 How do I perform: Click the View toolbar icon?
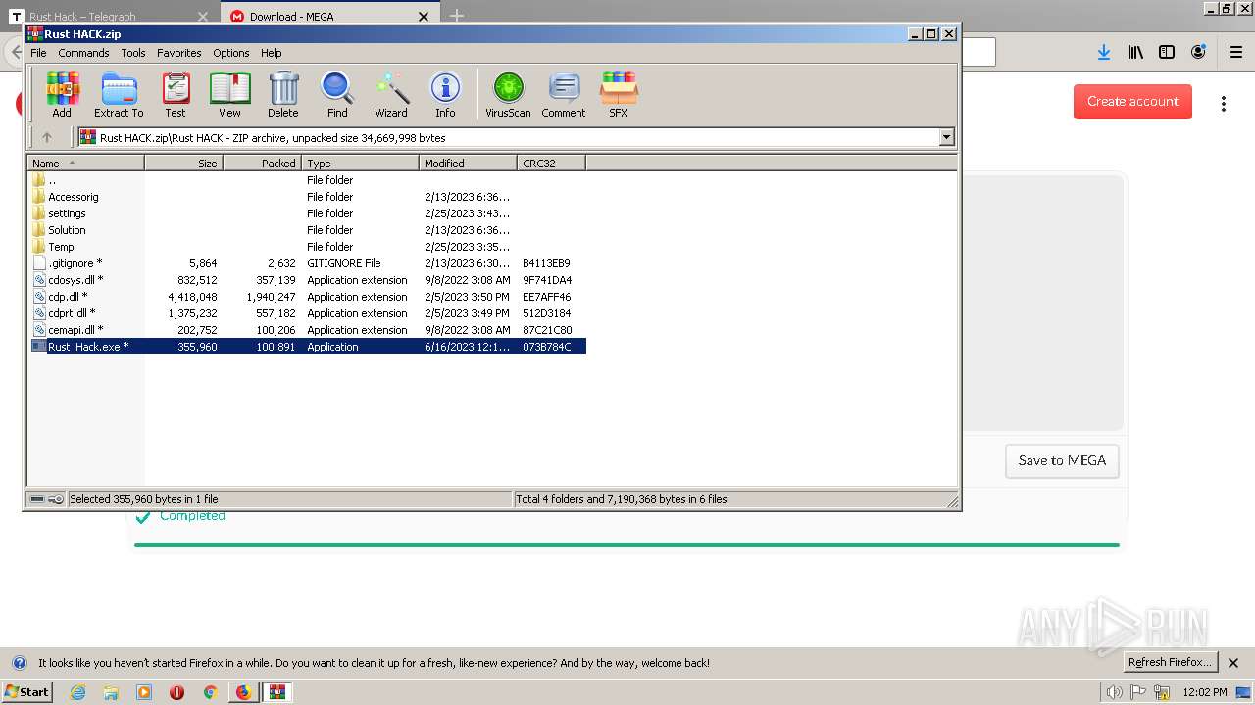click(x=229, y=95)
